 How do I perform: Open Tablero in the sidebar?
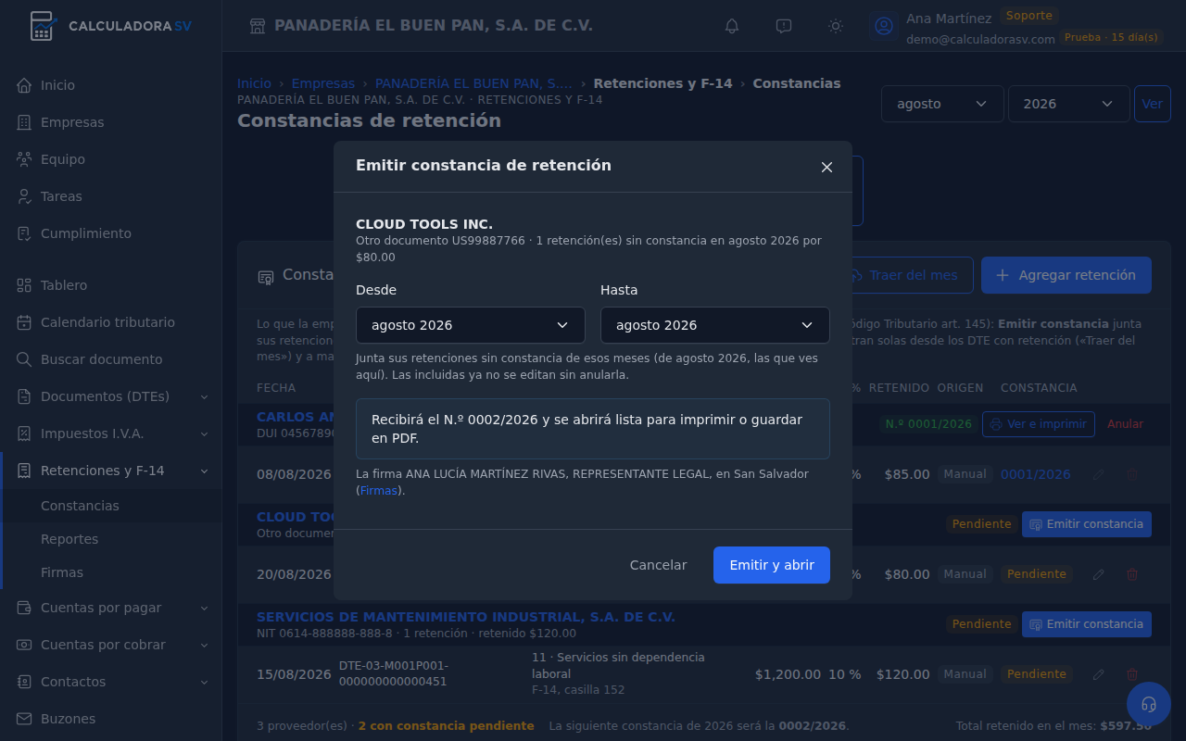click(x=111, y=285)
